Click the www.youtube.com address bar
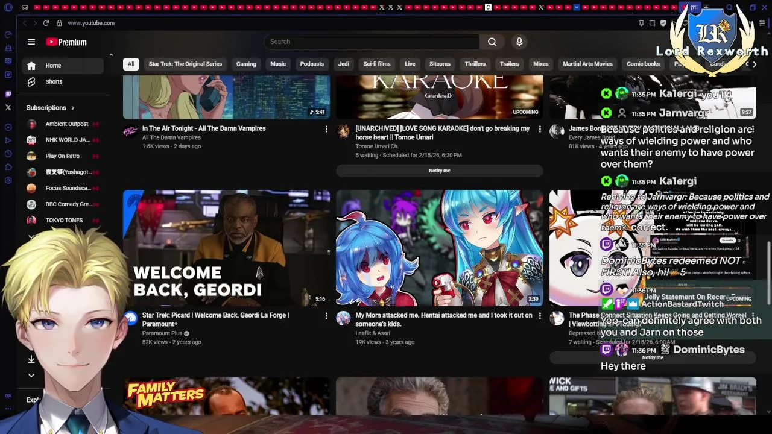This screenshot has height=434, width=772. (x=91, y=23)
